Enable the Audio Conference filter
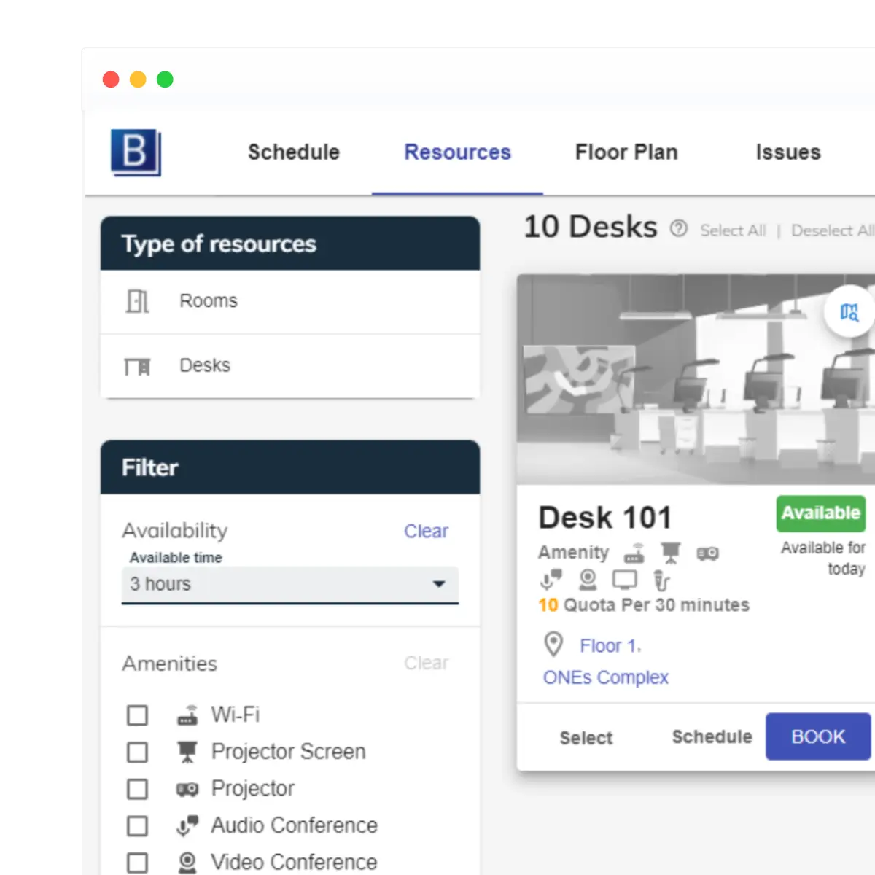 point(137,825)
